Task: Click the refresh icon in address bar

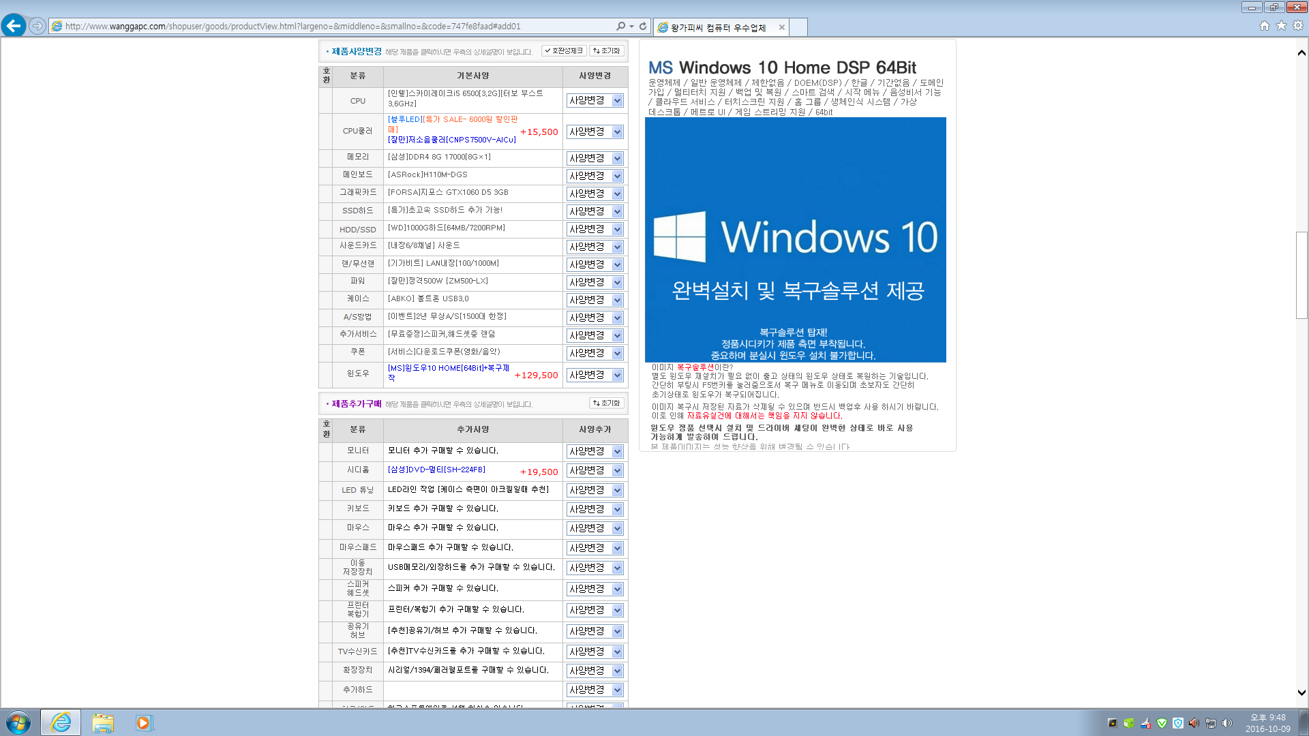Action: 643,26
